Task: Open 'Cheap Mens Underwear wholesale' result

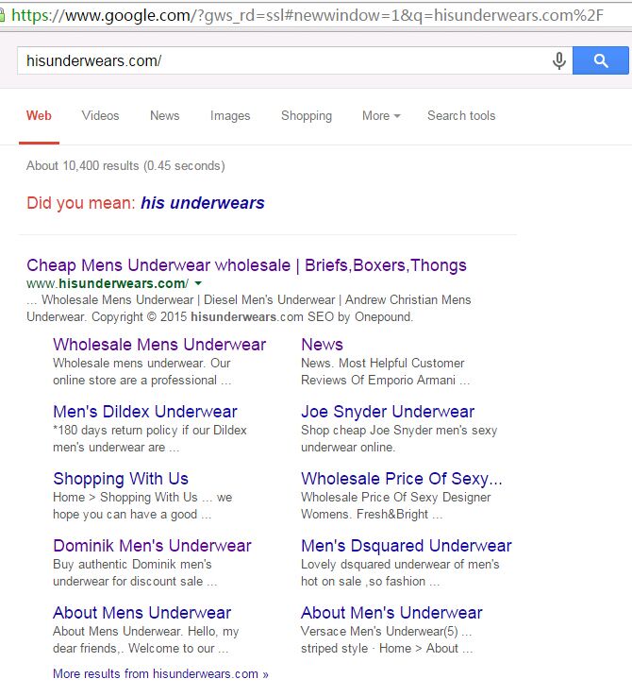Action: coord(246,265)
